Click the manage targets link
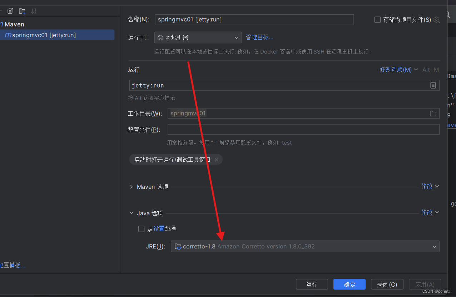 click(x=259, y=37)
